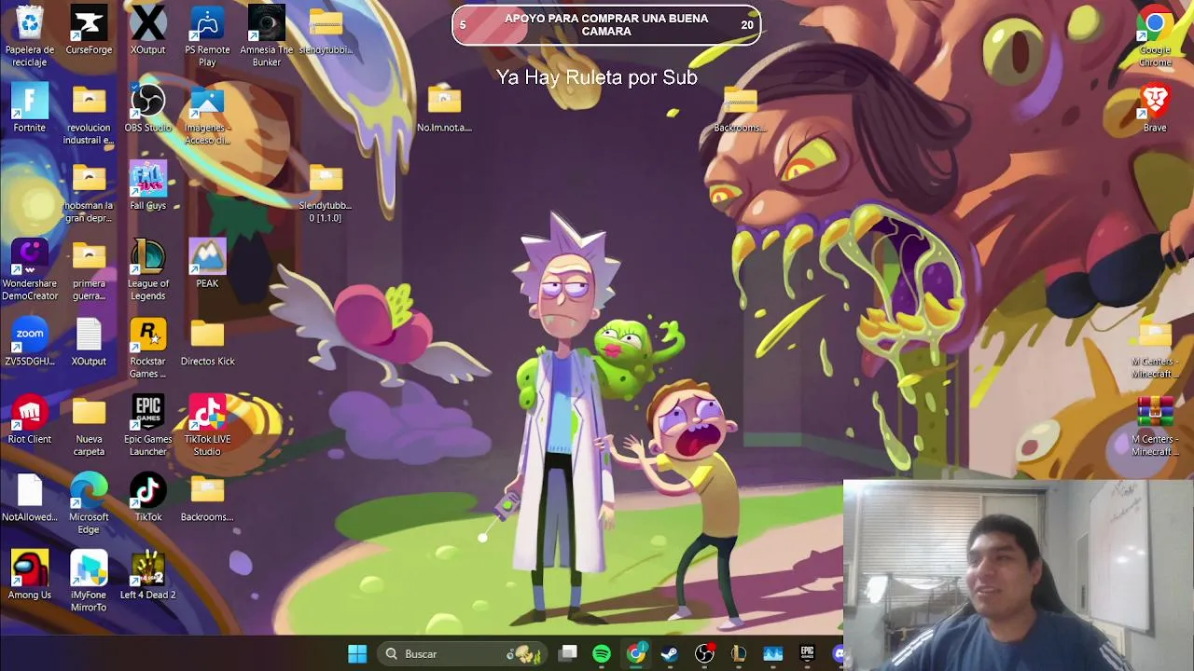This screenshot has height=671, width=1194.
Task: Select the TikTok app shortcut
Action: coord(147,498)
